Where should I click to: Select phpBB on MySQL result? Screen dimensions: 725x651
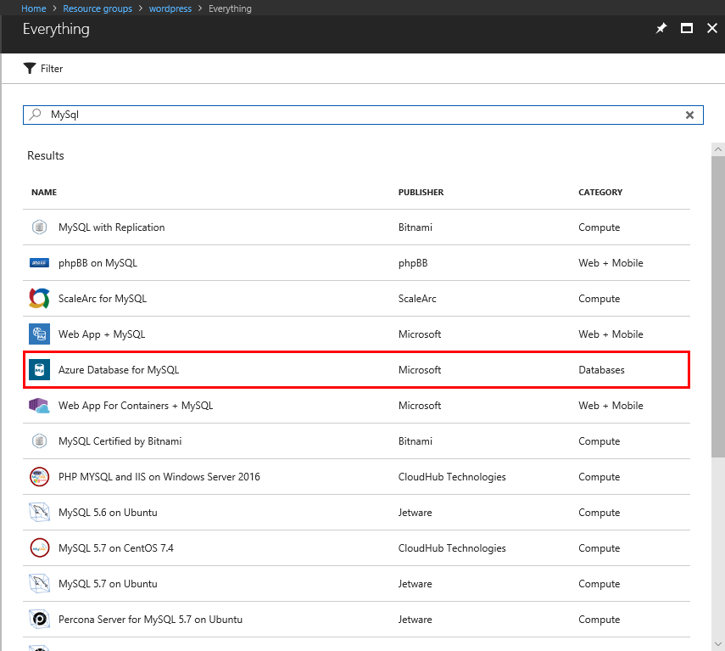[x=356, y=263]
